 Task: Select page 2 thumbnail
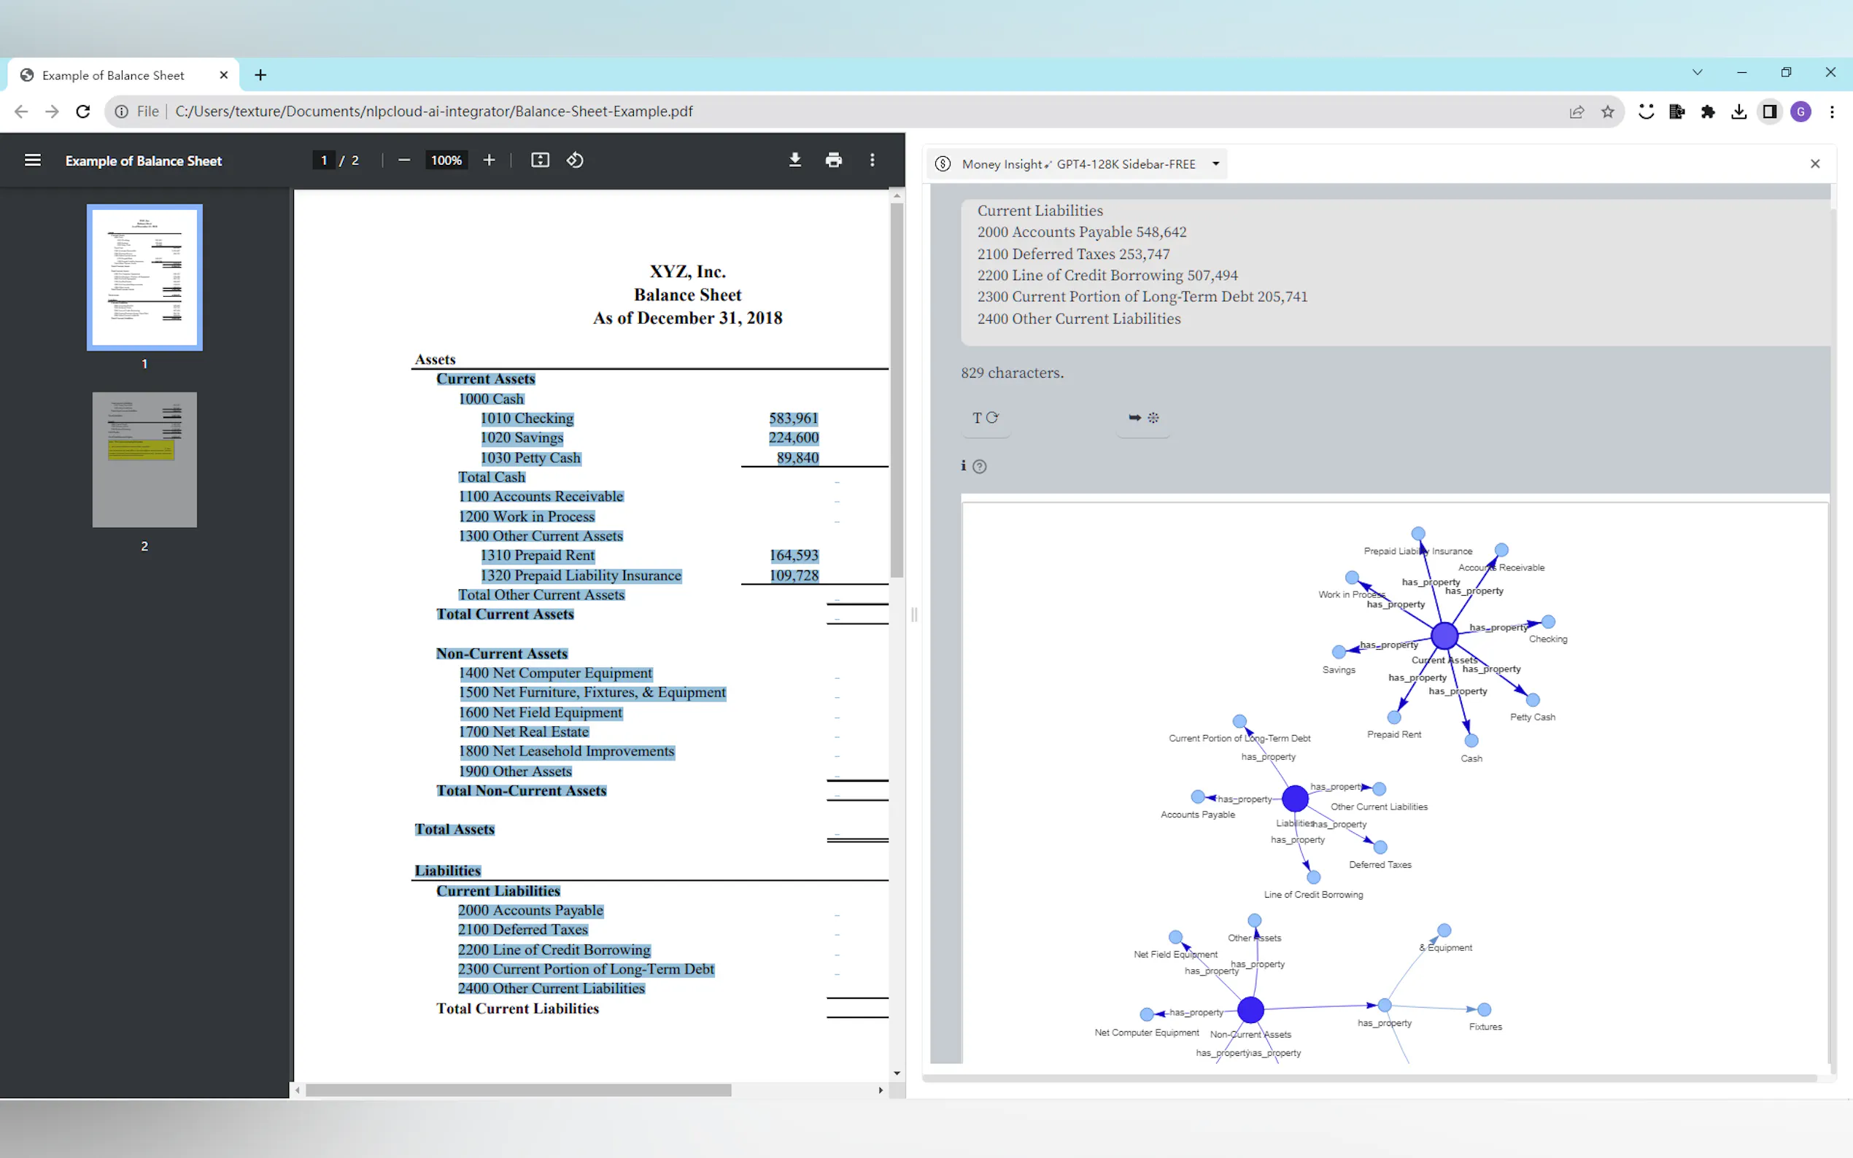pos(144,459)
